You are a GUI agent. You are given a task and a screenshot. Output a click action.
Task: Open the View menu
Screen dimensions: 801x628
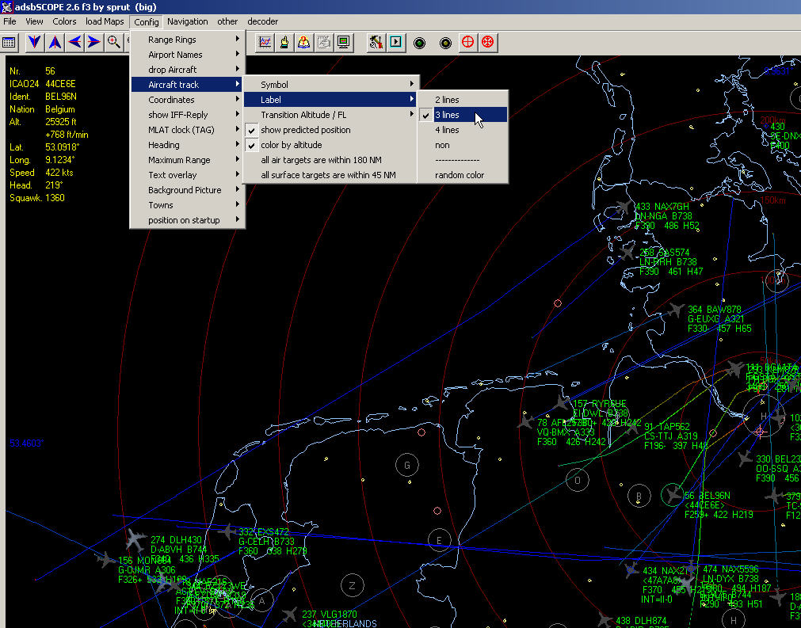(x=34, y=21)
